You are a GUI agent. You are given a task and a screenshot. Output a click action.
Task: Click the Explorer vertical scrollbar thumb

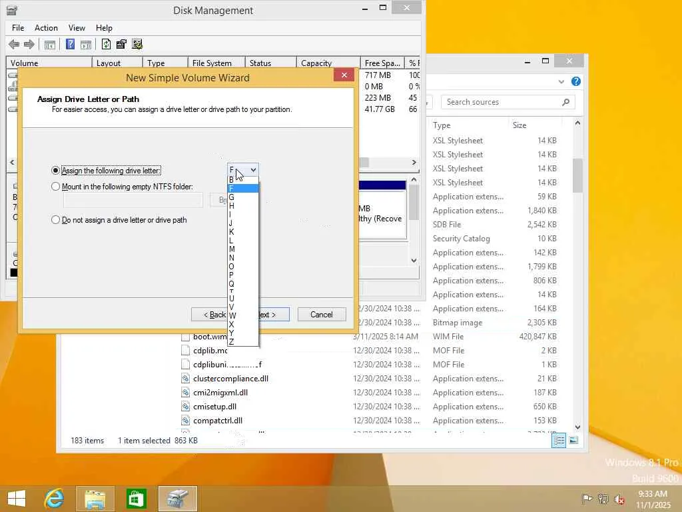tap(577, 175)
